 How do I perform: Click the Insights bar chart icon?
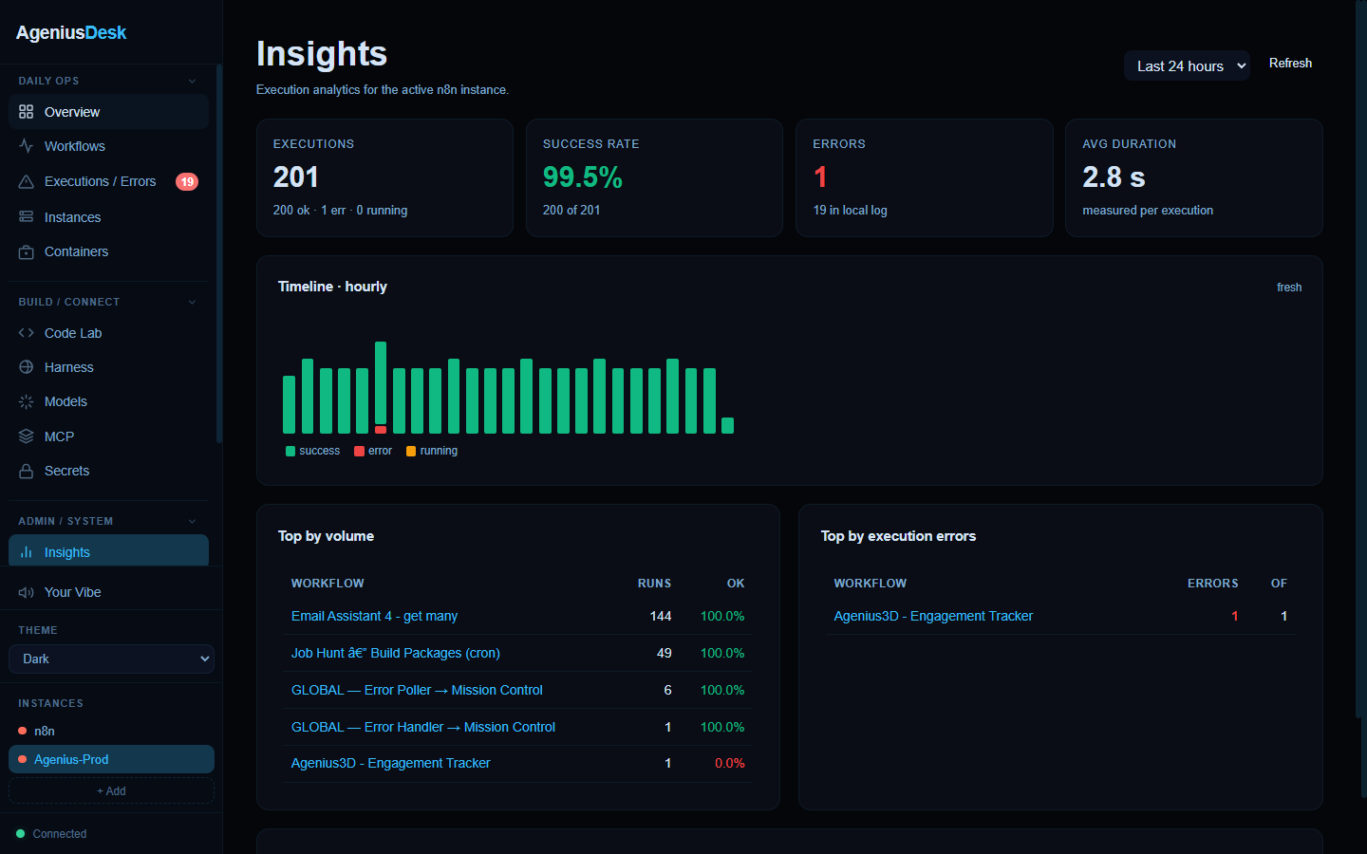[x=26, y=552]
